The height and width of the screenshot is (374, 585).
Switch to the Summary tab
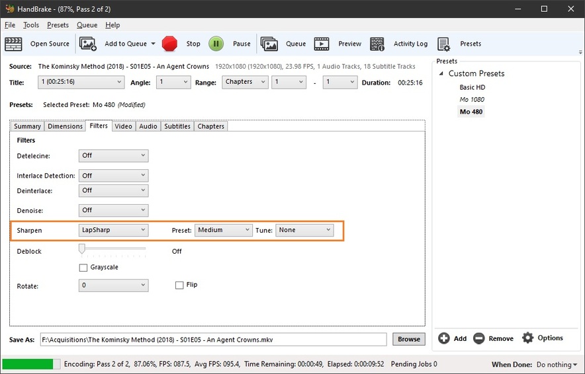(x=27, y=126)
